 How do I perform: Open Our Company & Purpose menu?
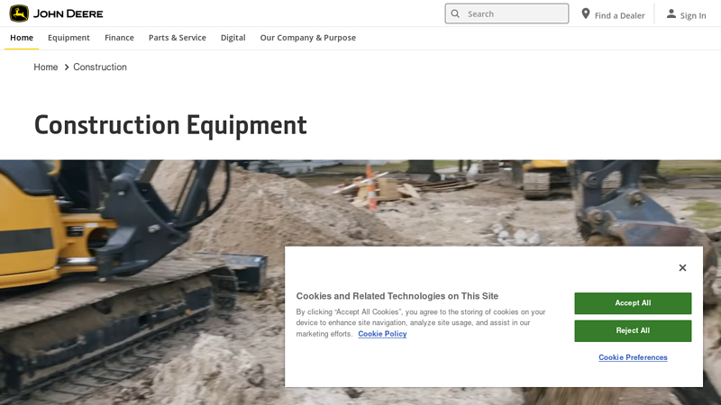(x=308, y=38)
